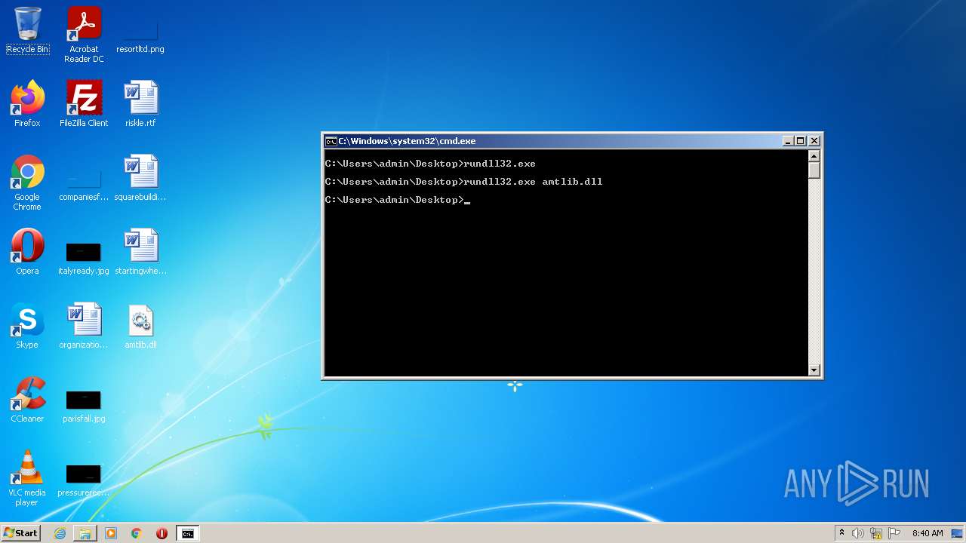Click cmd scrollbar down arrow
The width and height of the screenshot is (966, 543).
click(x=814, y=370)
